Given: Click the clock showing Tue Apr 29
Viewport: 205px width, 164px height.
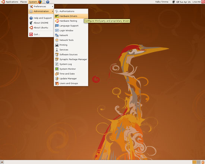Looking at the screenshot, I should click(190, 2).
